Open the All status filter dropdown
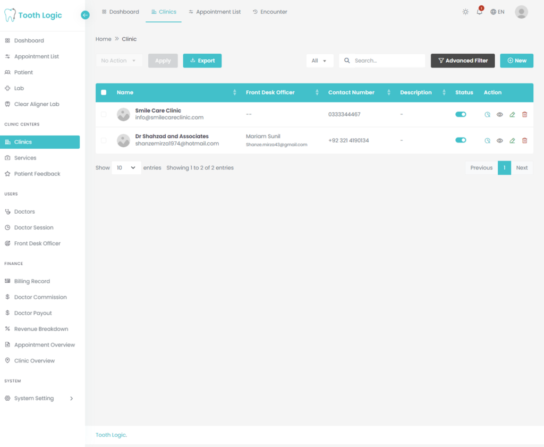This screenshot has width=544, height=447. [x=319, y=61]
